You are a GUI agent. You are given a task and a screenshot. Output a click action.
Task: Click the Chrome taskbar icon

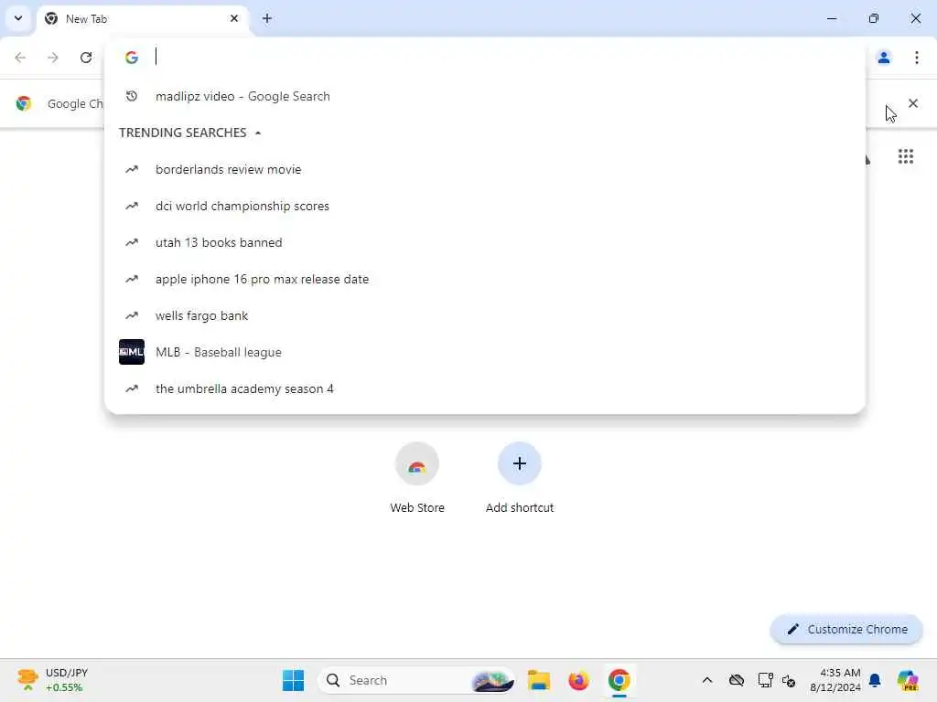pyautogui.click(x=619, y=680)
